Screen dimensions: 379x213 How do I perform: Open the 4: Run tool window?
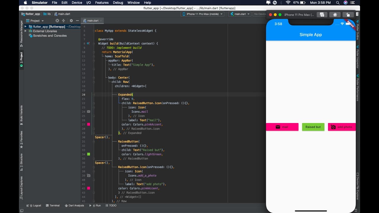(x=95, y=205)
